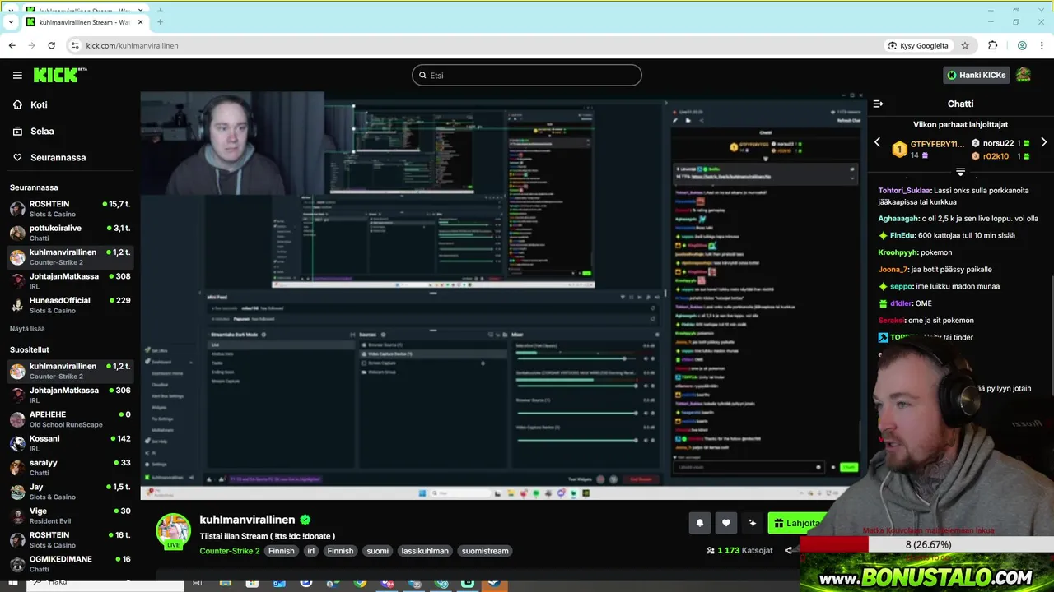Click the verified badge next to kuhlmanvirallinen
This screenshot has height=592, width=1054.
tap(305, 520)
